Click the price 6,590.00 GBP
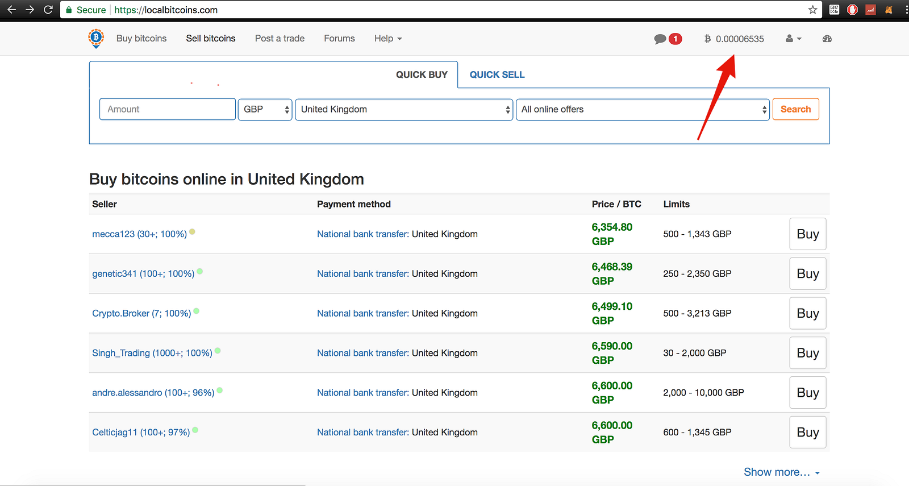Image resolution: width=909 pixels, height=486 pixels. pos(612,353)
